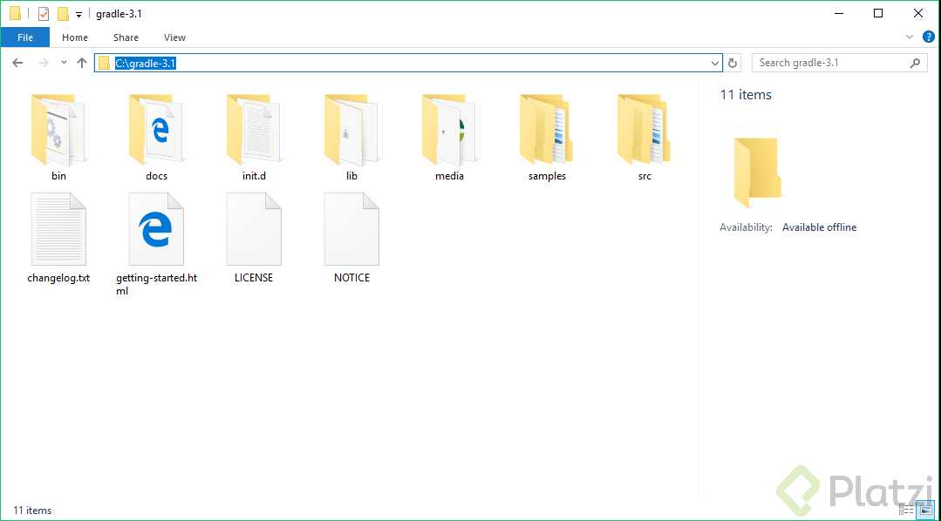Switch to details view in status bar
The height and width of the screenshot is (521, 941).
click(906, 511)
